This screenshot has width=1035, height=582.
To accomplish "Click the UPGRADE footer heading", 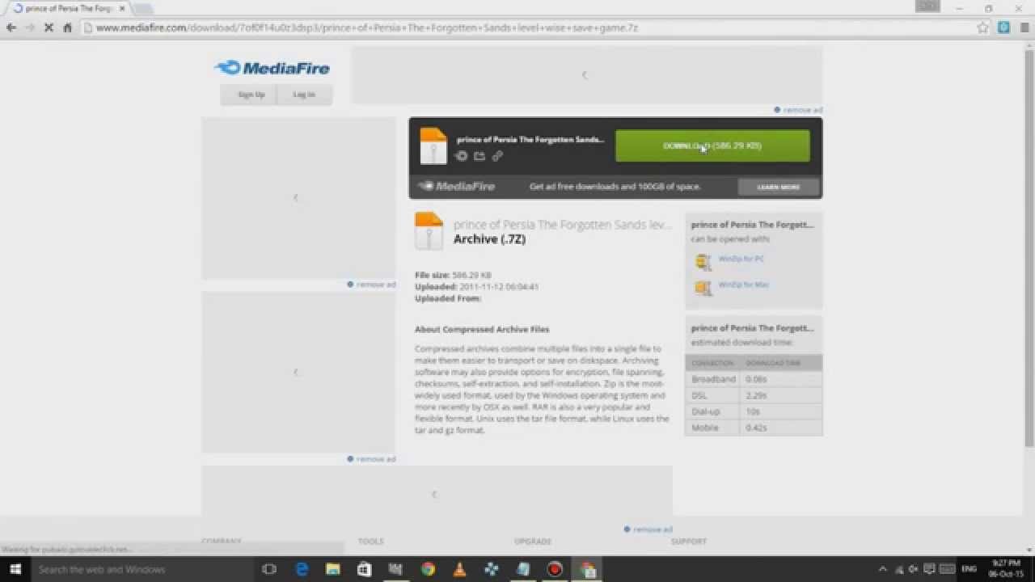I will point(532,541).
